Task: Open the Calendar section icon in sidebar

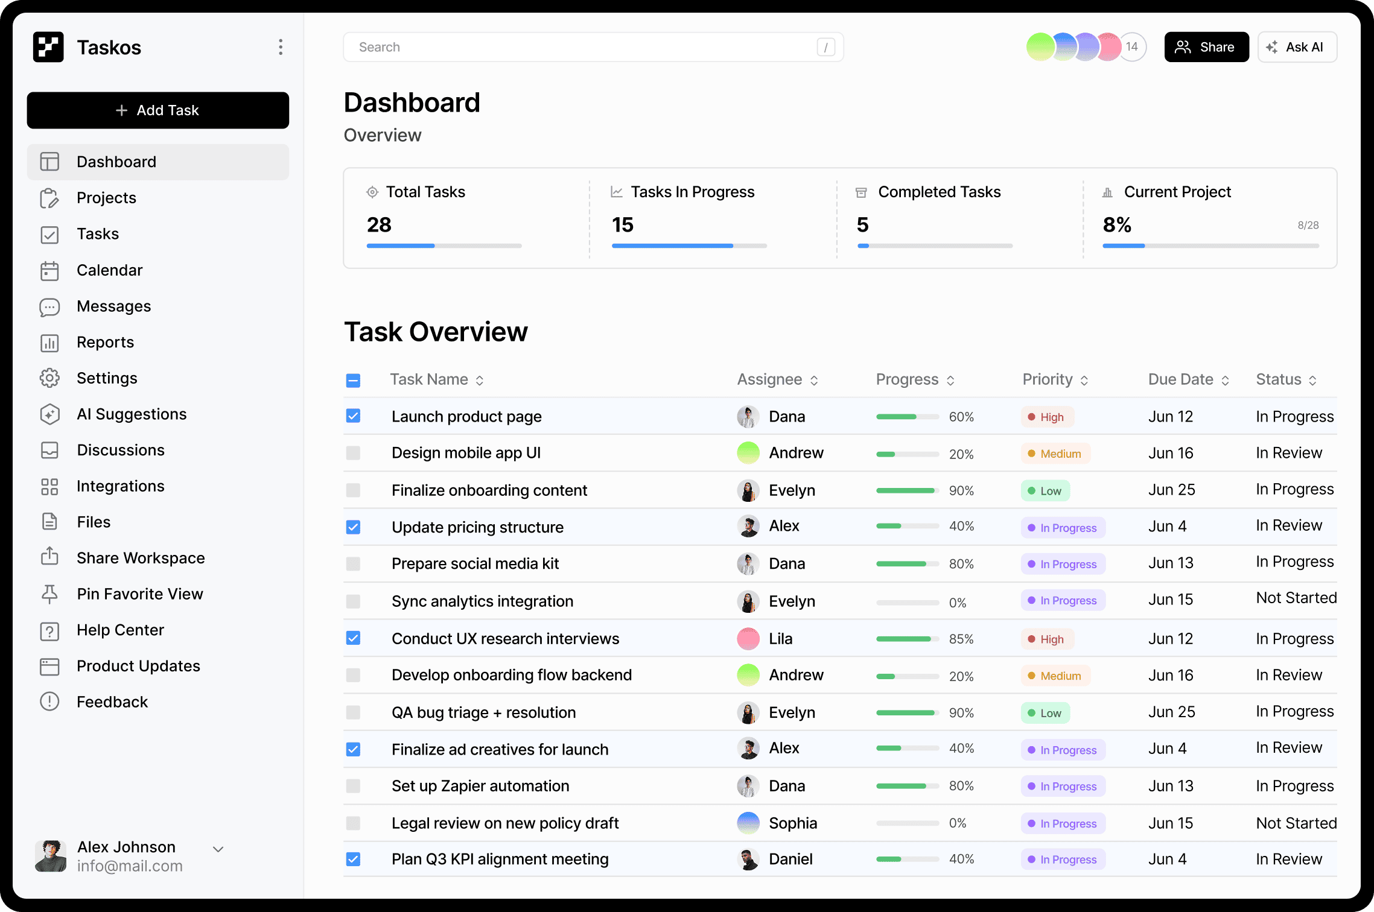Action: (x=50, y=270)
